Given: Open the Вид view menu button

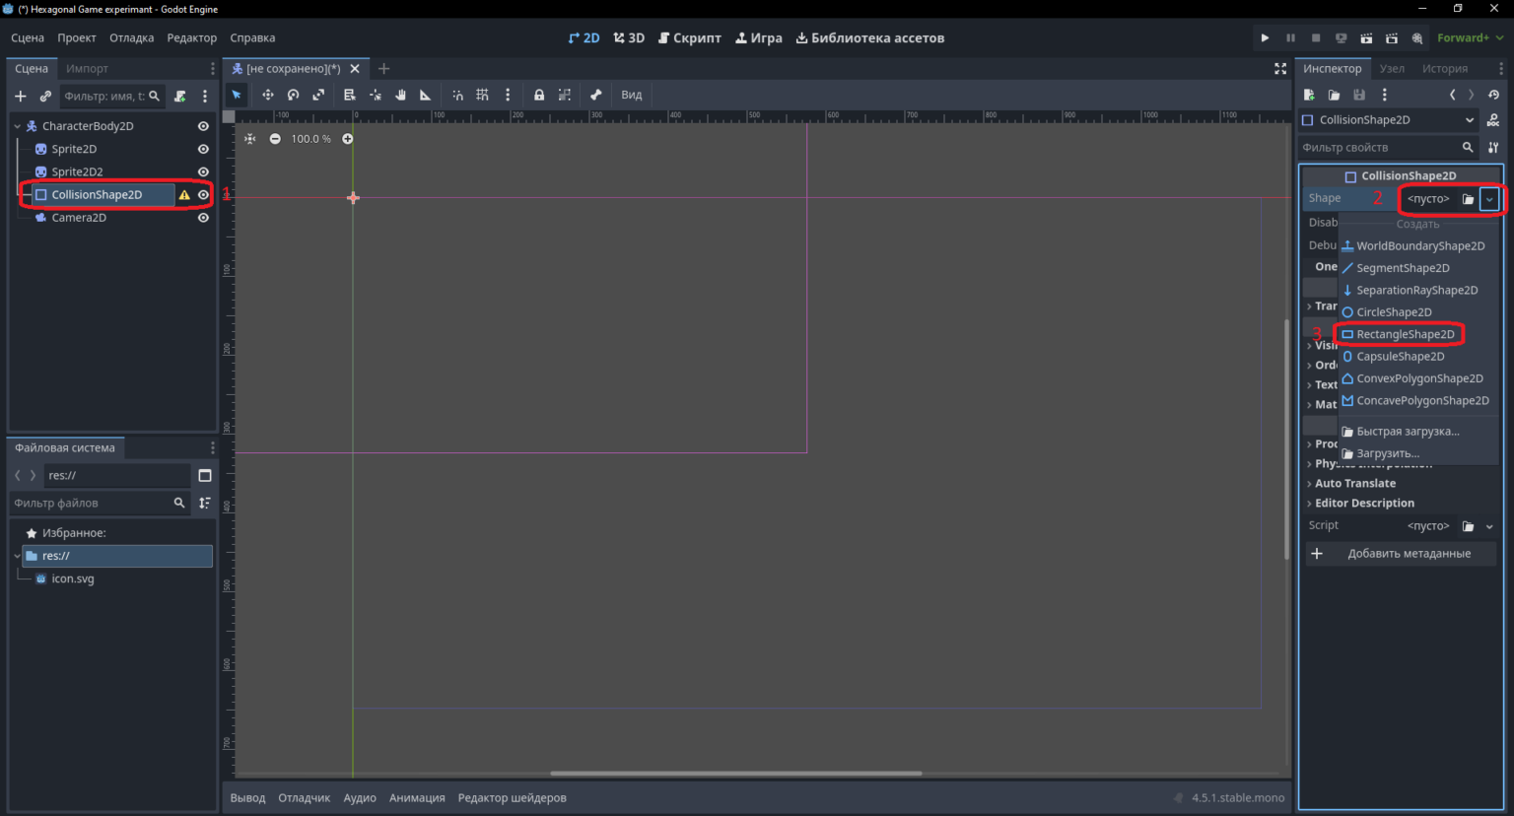Looking at the screenshot, I should (632, 95).
